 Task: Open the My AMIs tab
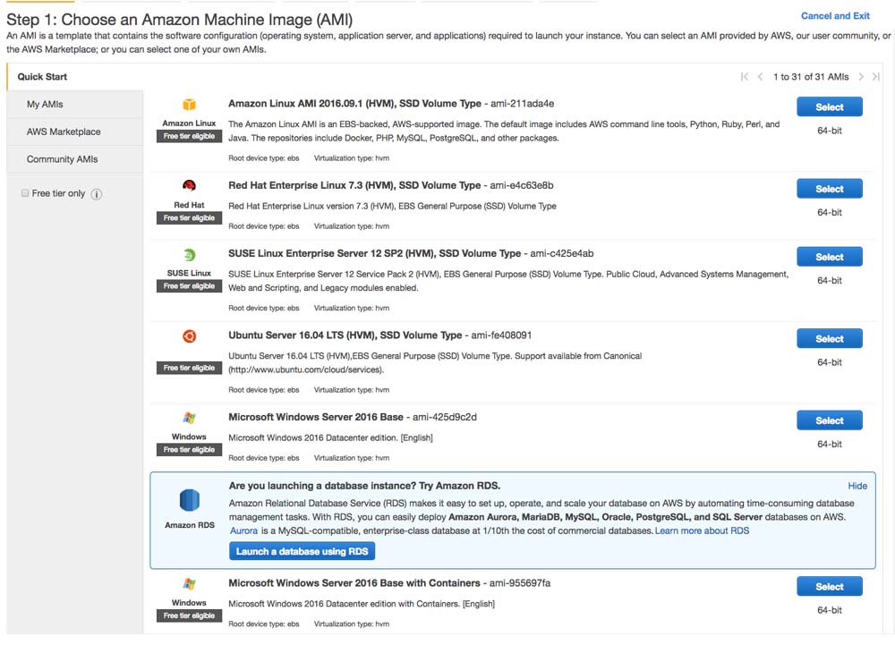(x=45, y=105)
